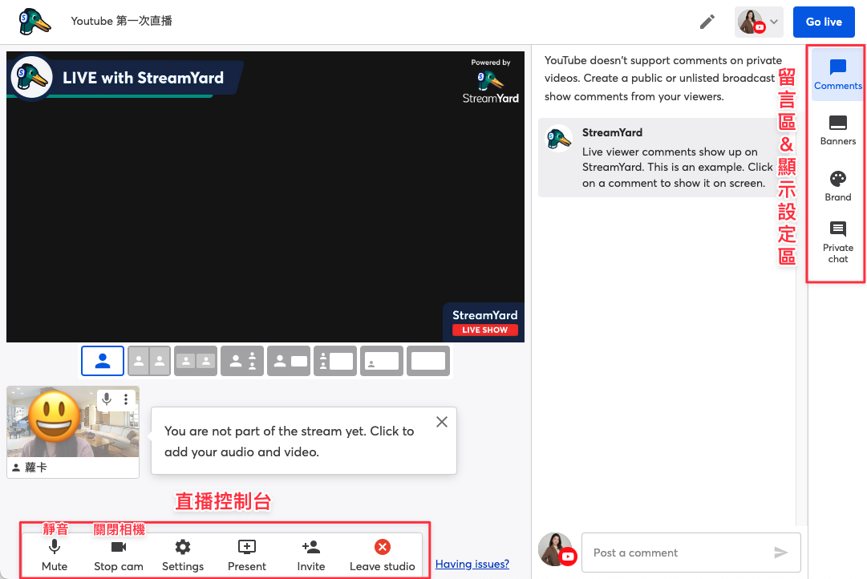Click the pencil icon to edit the broadcast title
Screen dimensions: 867x579
point(707,22)
